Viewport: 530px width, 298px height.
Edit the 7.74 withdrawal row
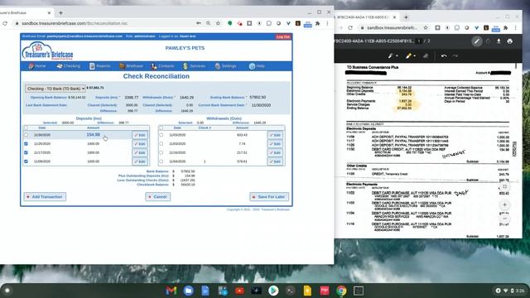(275, 144)
